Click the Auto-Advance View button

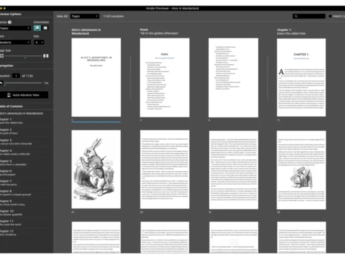tap(24, 95)
